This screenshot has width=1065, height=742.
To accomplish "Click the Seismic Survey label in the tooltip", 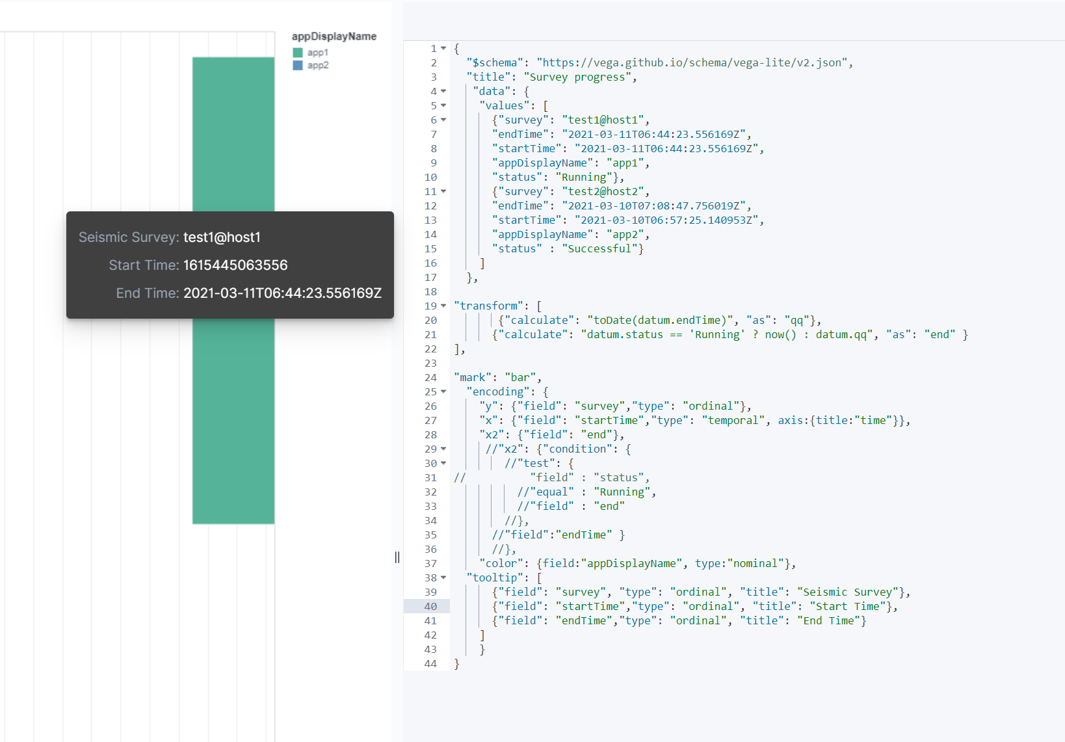I will (128, 237).
